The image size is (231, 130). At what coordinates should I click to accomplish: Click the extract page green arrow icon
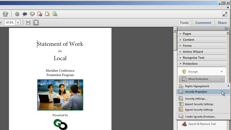click(55, 14)
